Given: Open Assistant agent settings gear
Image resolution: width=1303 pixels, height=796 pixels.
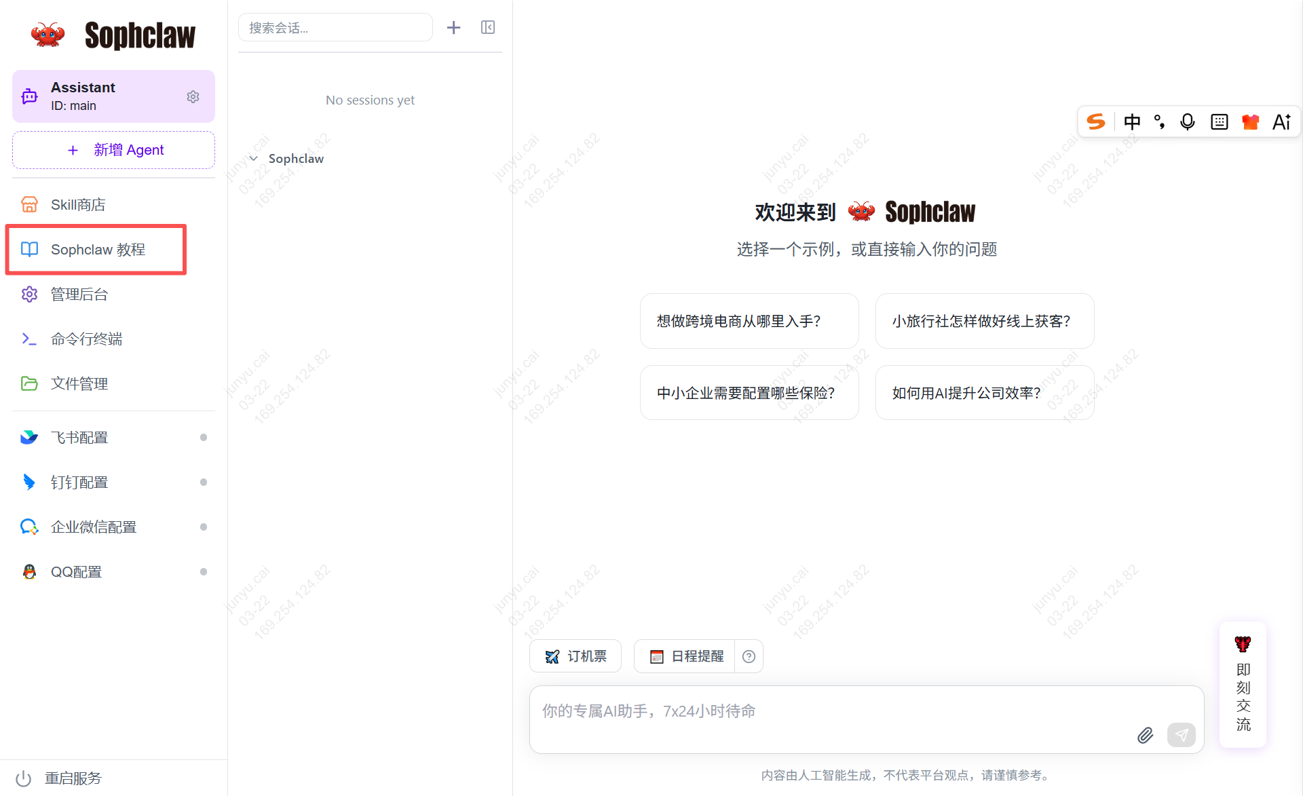Looking at the screenshot, I should point(193,97).
